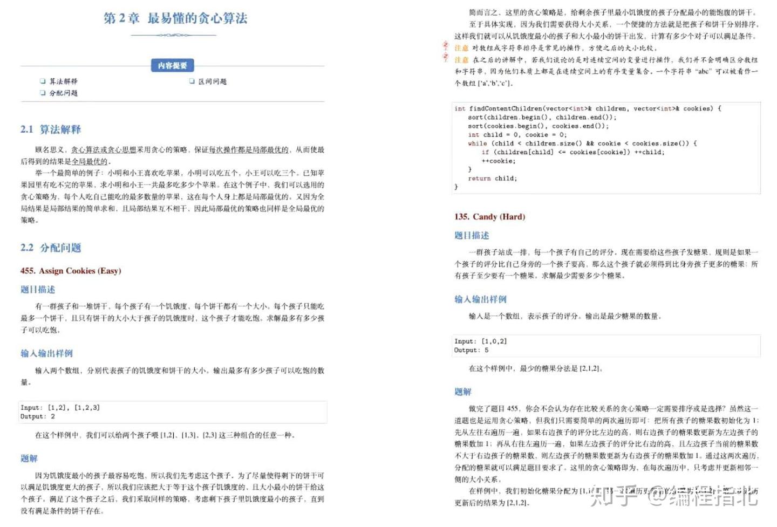Click the 题解 heading under Assign Cookies
This screenshot has width=777, height=527.
[29, 458]
